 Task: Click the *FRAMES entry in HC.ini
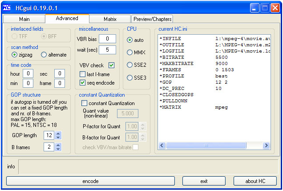[x=197, y=70]
